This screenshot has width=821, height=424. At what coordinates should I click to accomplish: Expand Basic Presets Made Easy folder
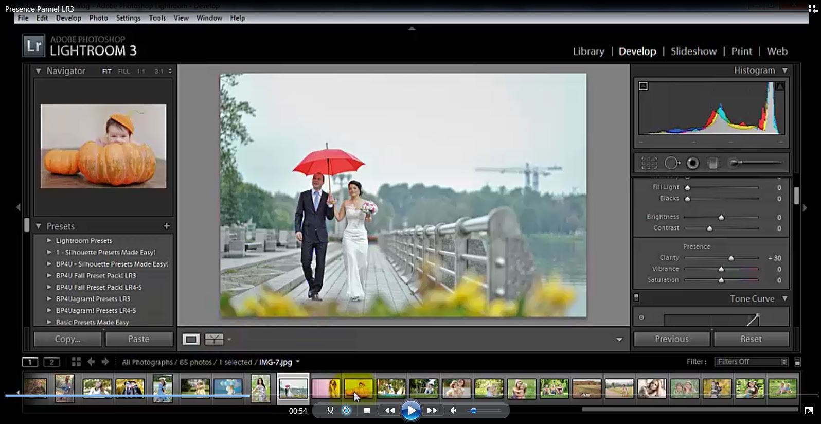tap(49, 322)
